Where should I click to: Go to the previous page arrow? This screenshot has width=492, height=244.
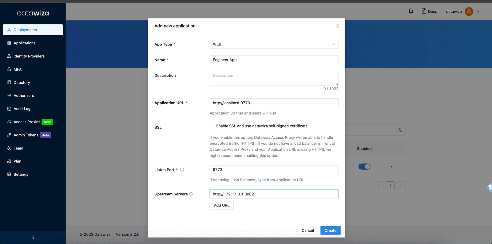[379, 186]
